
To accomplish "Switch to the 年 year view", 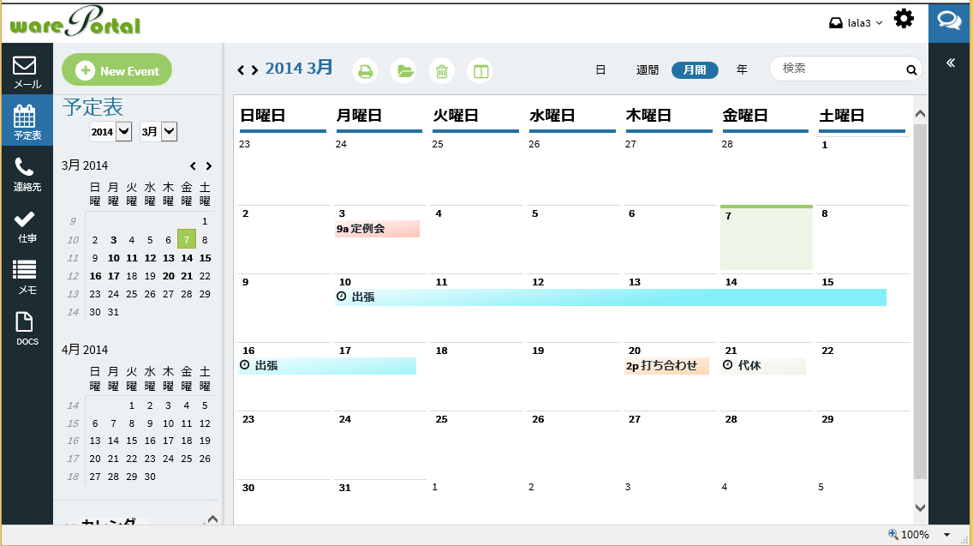I will (x=742, y=70).
